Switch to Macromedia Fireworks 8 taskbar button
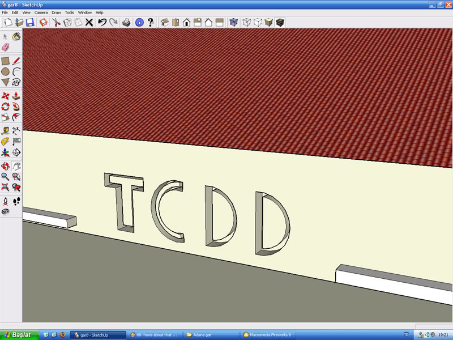The width and height of the screenshot is (453, 340). tap(267, 335)
